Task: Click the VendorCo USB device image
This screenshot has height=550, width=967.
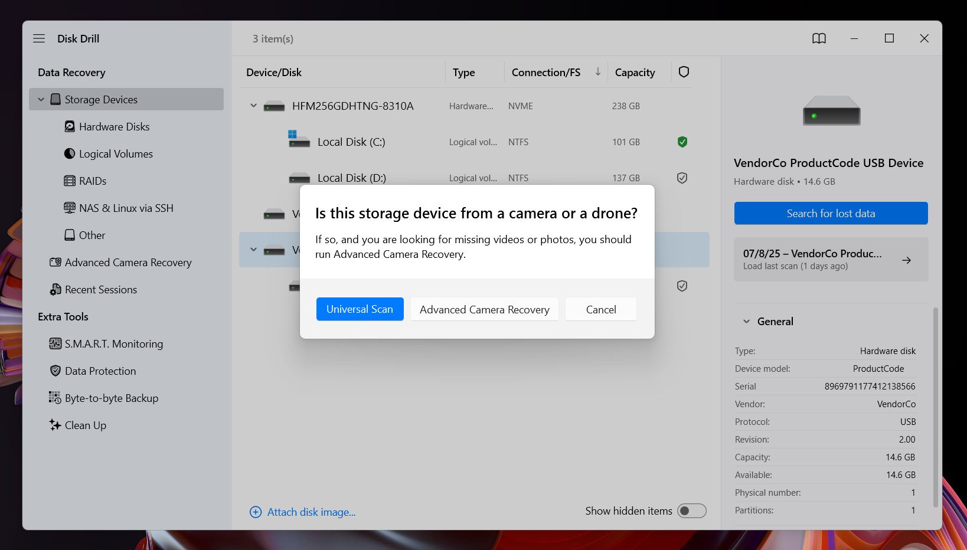Action: (831, 110)
